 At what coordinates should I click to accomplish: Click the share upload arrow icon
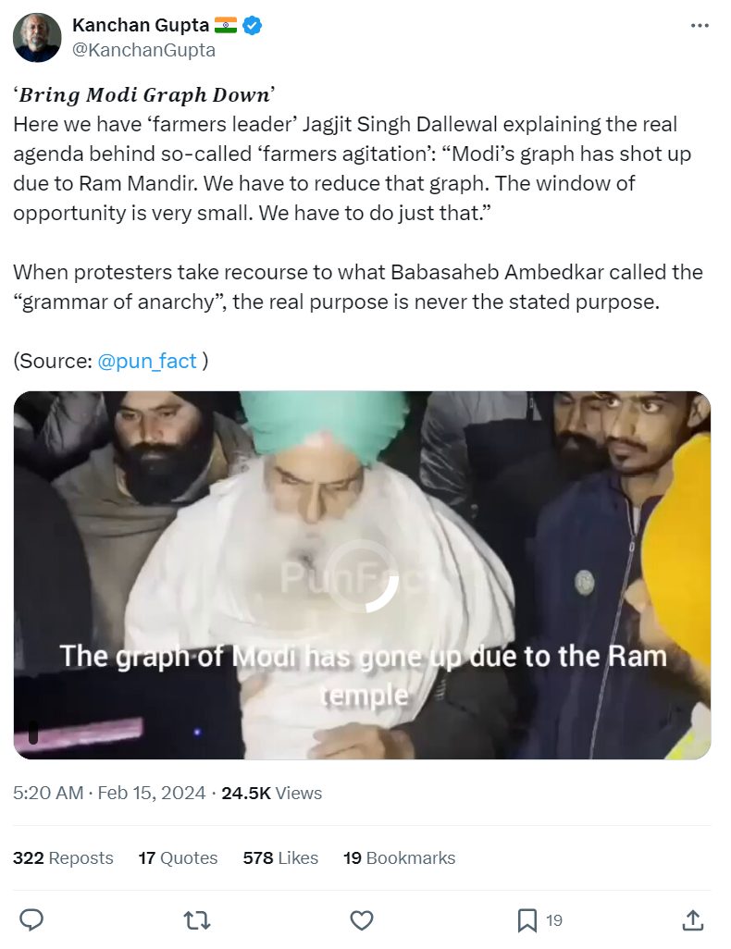click(x=693, y=920)
